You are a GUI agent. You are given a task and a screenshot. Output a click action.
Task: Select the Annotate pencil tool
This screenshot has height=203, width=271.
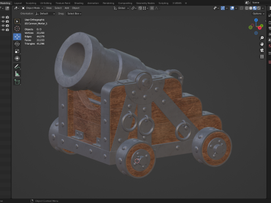tap(17, 67)
